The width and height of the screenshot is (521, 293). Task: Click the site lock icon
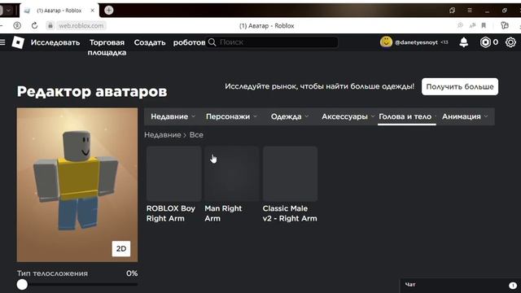pos(50,25)
